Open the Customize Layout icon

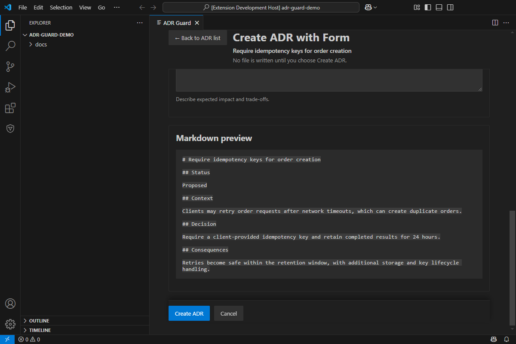(417, 7)
